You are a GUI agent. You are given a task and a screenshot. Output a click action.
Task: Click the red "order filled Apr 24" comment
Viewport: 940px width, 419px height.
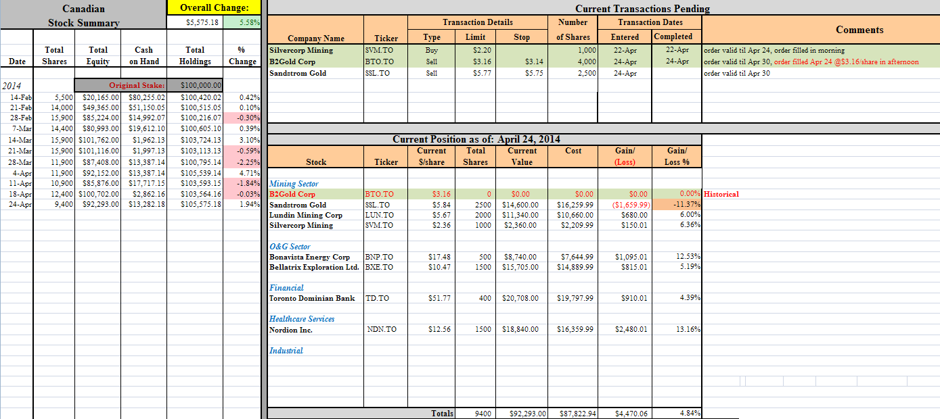click(846, 61)
